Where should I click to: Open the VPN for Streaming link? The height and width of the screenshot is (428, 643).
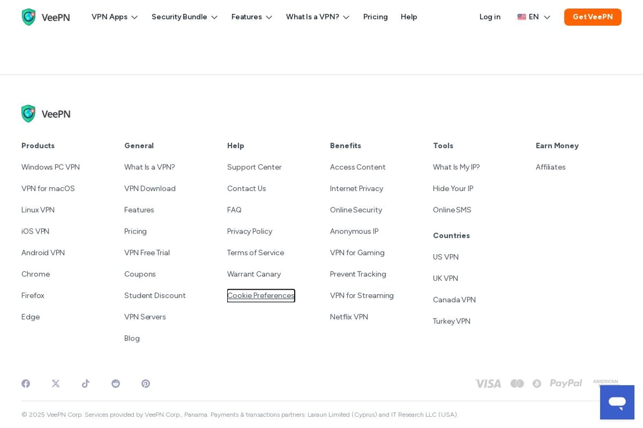[362, 295]
